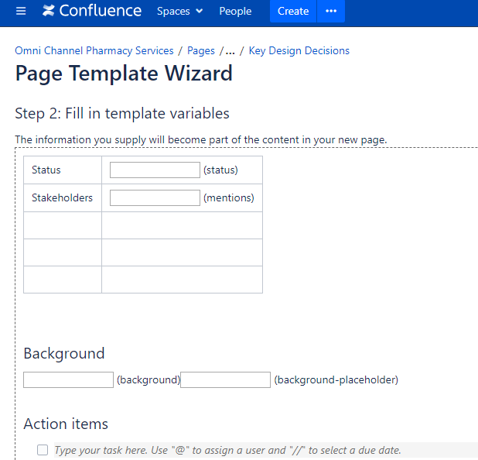This screenshot has height=460, width=478.
Task: Open Key Design Decisions breadcrumb link
Action: point(299,50)
